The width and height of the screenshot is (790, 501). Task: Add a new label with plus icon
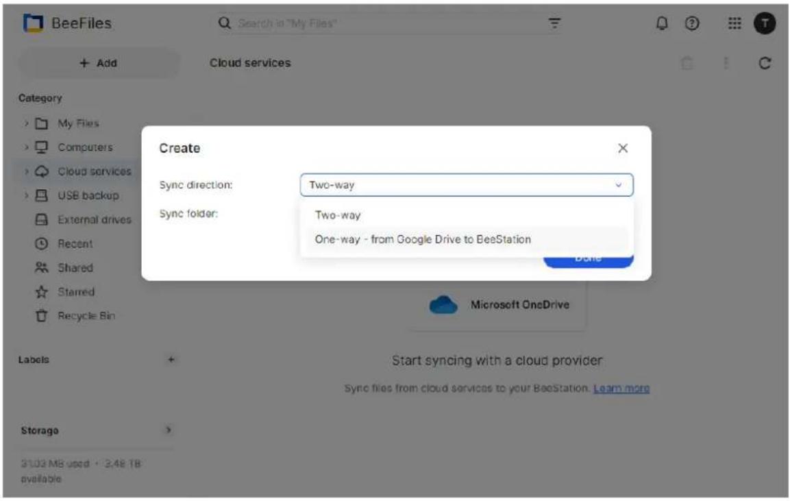click(171, 360)
